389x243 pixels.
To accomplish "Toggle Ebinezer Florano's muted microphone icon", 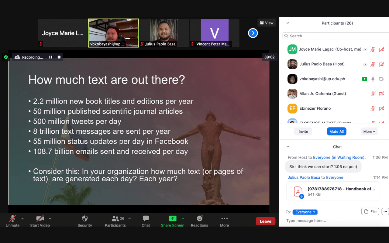I will 373,108.
